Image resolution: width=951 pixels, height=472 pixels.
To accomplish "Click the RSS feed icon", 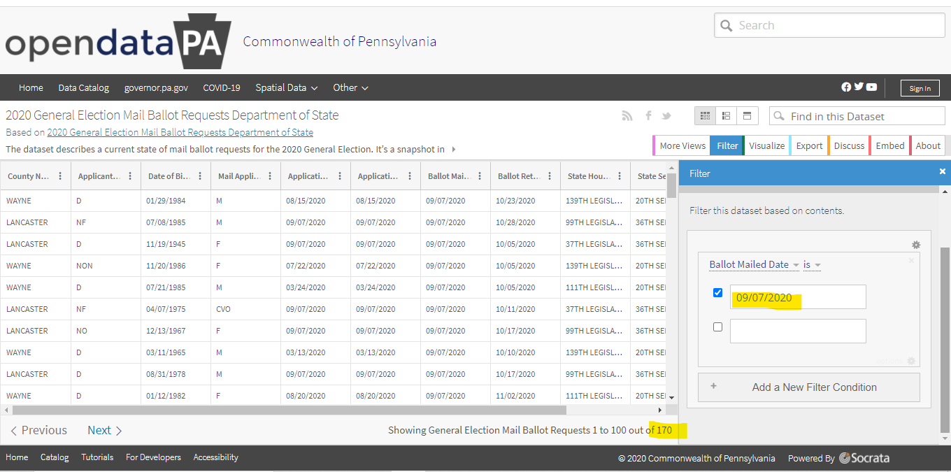I will coord(627,116).
